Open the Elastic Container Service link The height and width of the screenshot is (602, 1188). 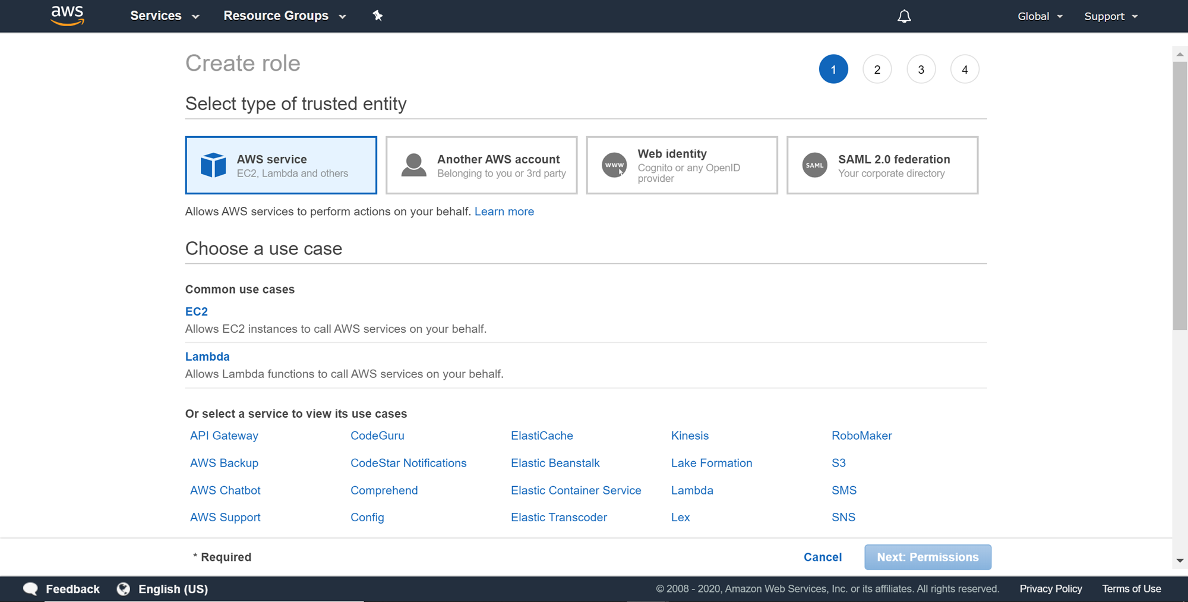[576, 490]
